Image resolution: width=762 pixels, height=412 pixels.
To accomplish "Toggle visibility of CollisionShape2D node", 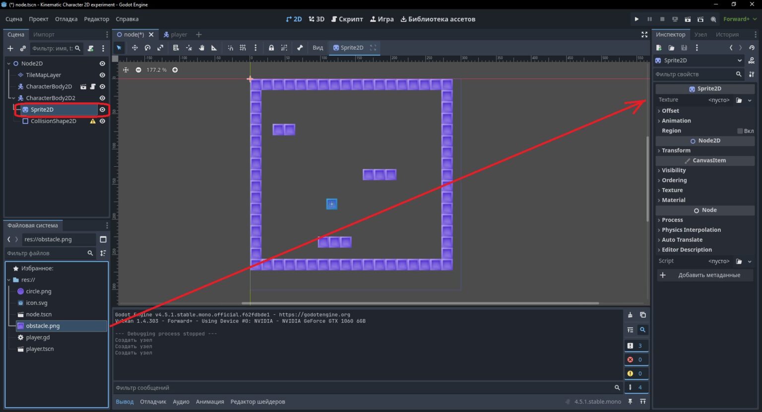I will pos(102,121).
